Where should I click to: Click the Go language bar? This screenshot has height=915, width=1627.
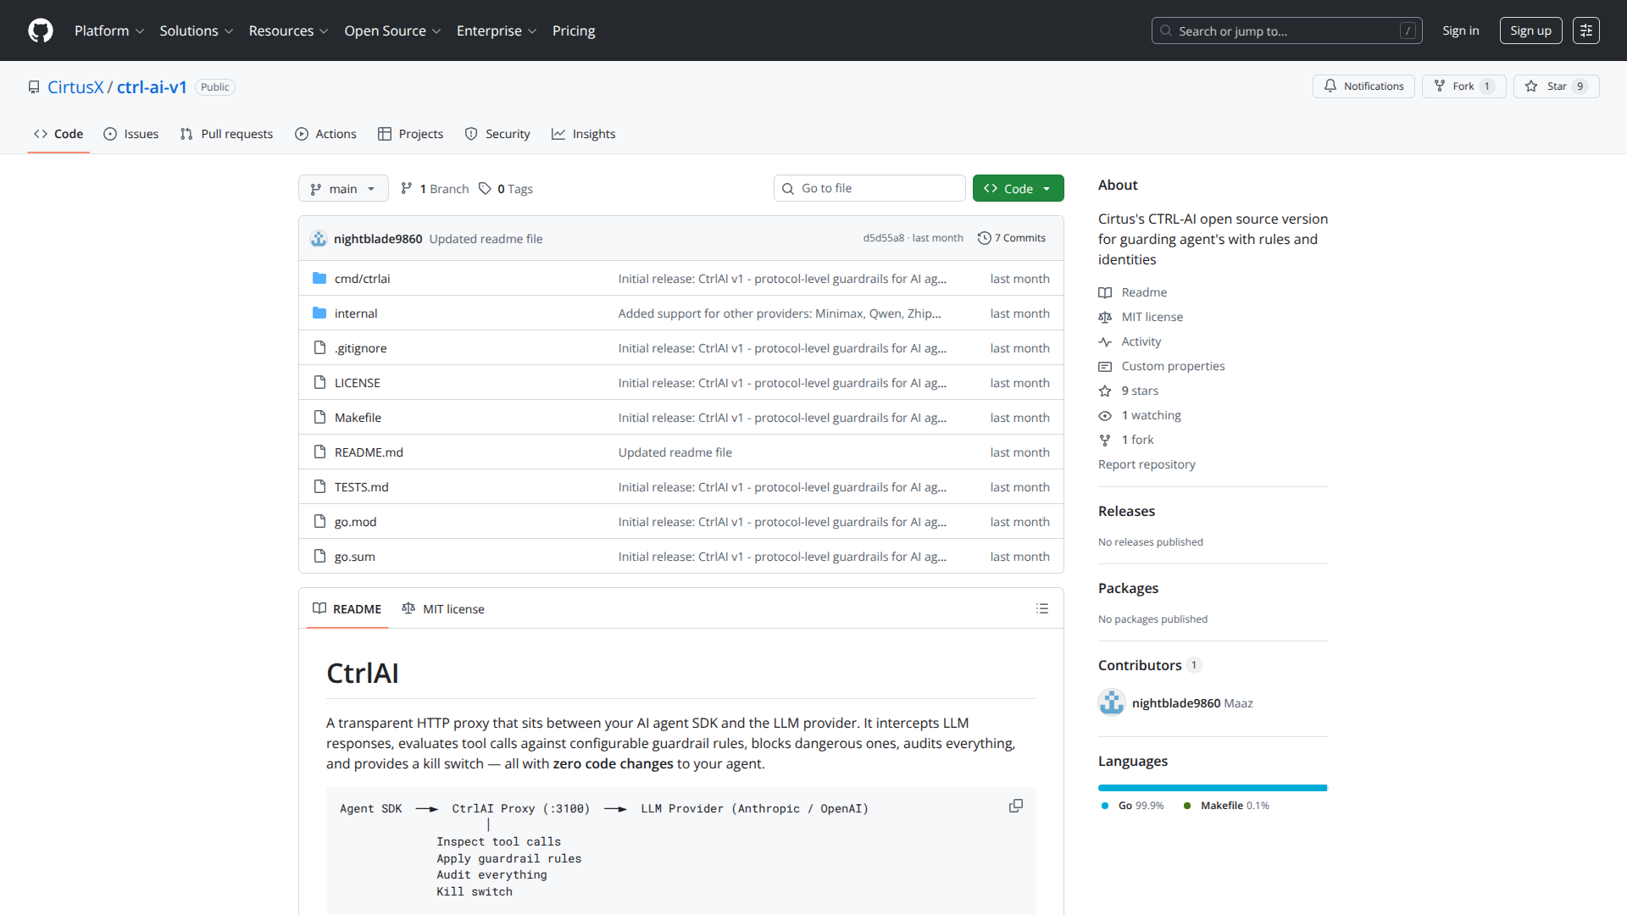coord(1212,788)
